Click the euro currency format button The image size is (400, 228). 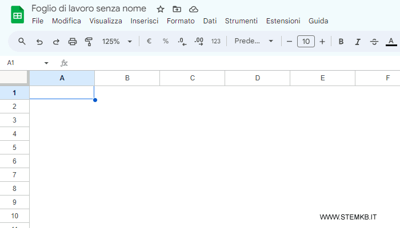(x=149, y=41)
